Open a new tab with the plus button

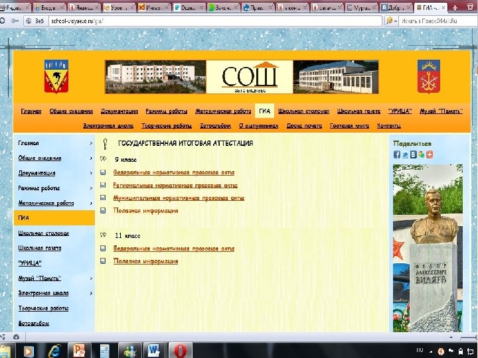point(455,8)
